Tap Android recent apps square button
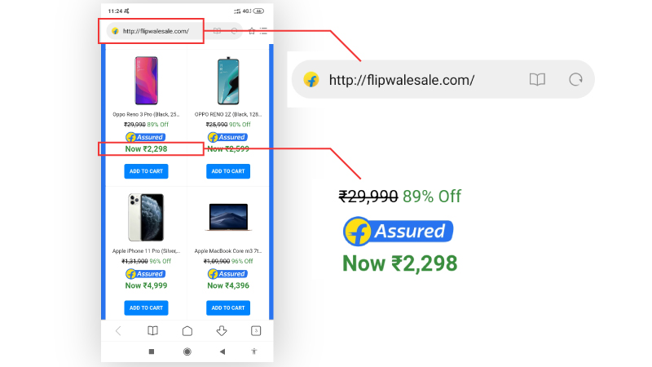The width and height of the screenshot is (652, 367). pos(152,352)
